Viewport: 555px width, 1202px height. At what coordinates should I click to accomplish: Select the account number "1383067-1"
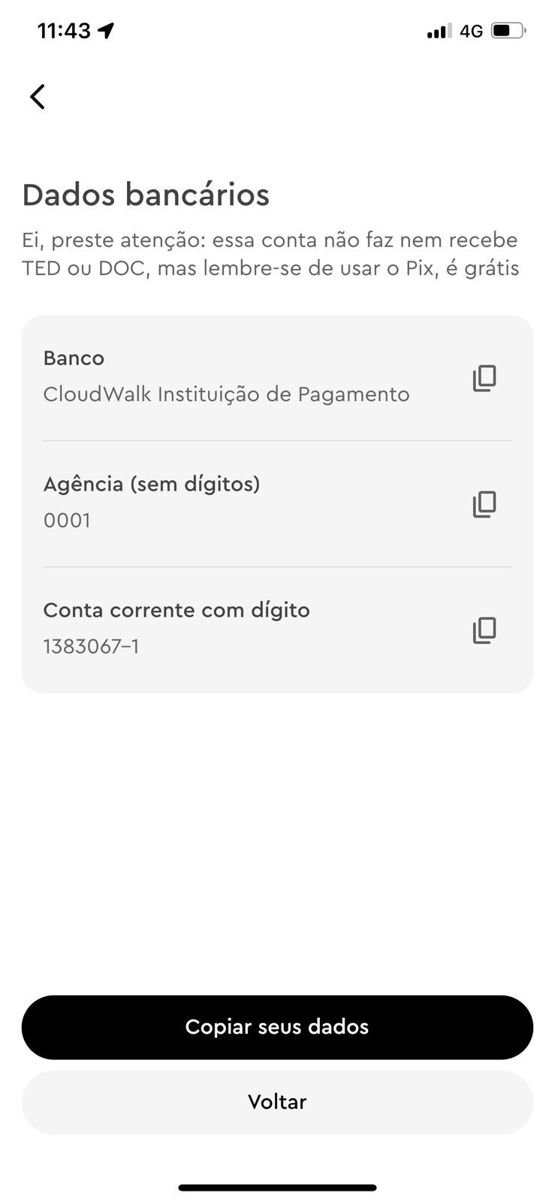(x=91, y=647)
